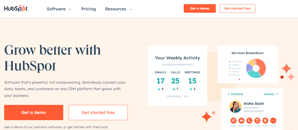Screen dimensions: 298x130
Task: Click the large hero Get a demo button
Action: pyautogui.click(x=34, y=112)
